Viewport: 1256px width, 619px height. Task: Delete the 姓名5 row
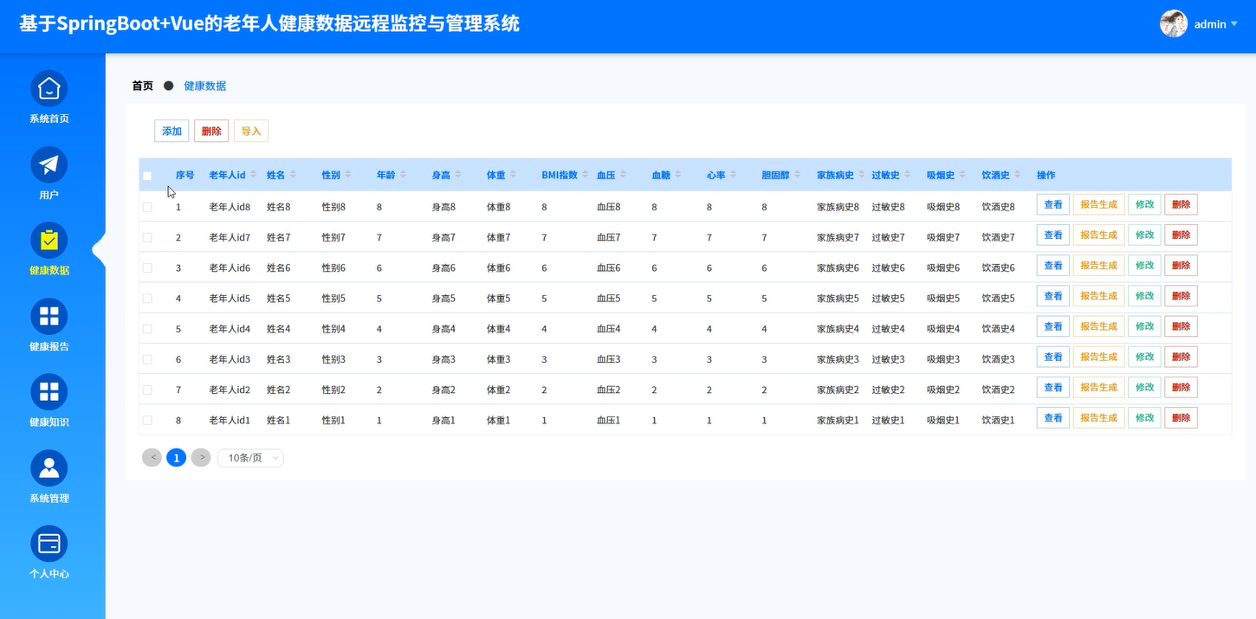pyautogui.click(x=1182, y=295)
